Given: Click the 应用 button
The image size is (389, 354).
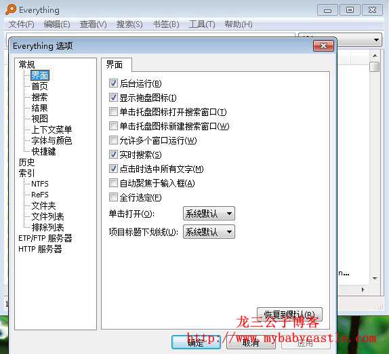Looking at the screenshot, I should click(x=306, y=342).
